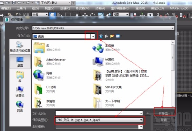Viewport: 192px width, 131px height.
Task: Click the plus increment-save button
Action: point(148,113)
